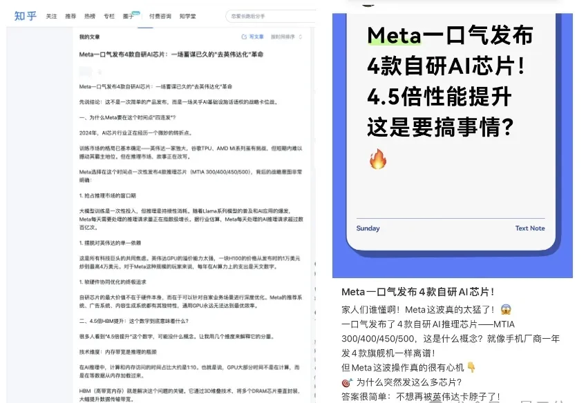The image size is (586, 403).
Task: Open the Meta chip note cover image
Action: pyautogui.click(x=453, y=138)
